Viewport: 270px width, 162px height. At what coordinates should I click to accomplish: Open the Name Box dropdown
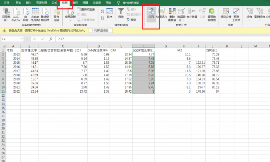coord(22,39)
